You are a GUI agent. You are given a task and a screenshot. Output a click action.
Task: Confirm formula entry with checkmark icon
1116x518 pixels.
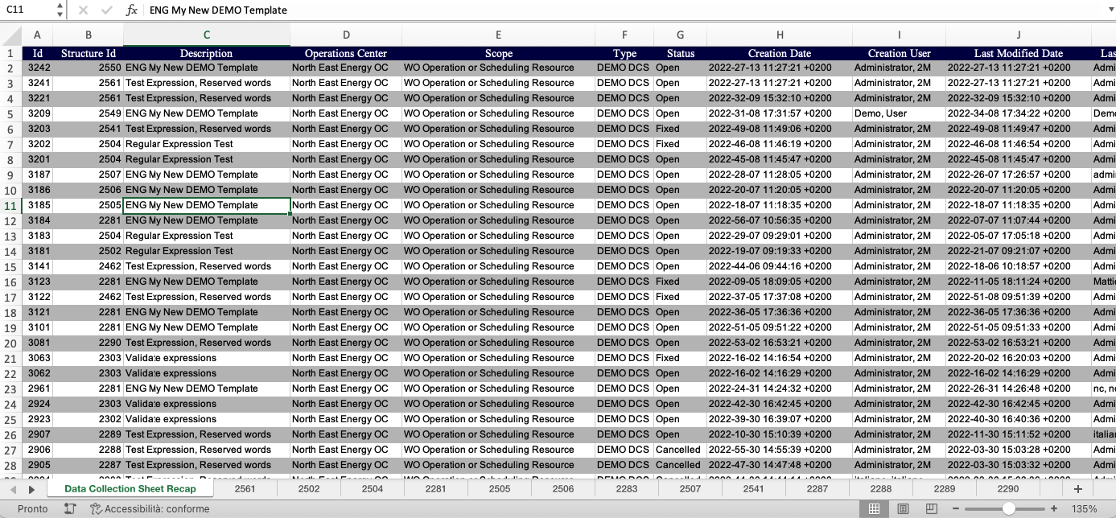click(107, 10)
